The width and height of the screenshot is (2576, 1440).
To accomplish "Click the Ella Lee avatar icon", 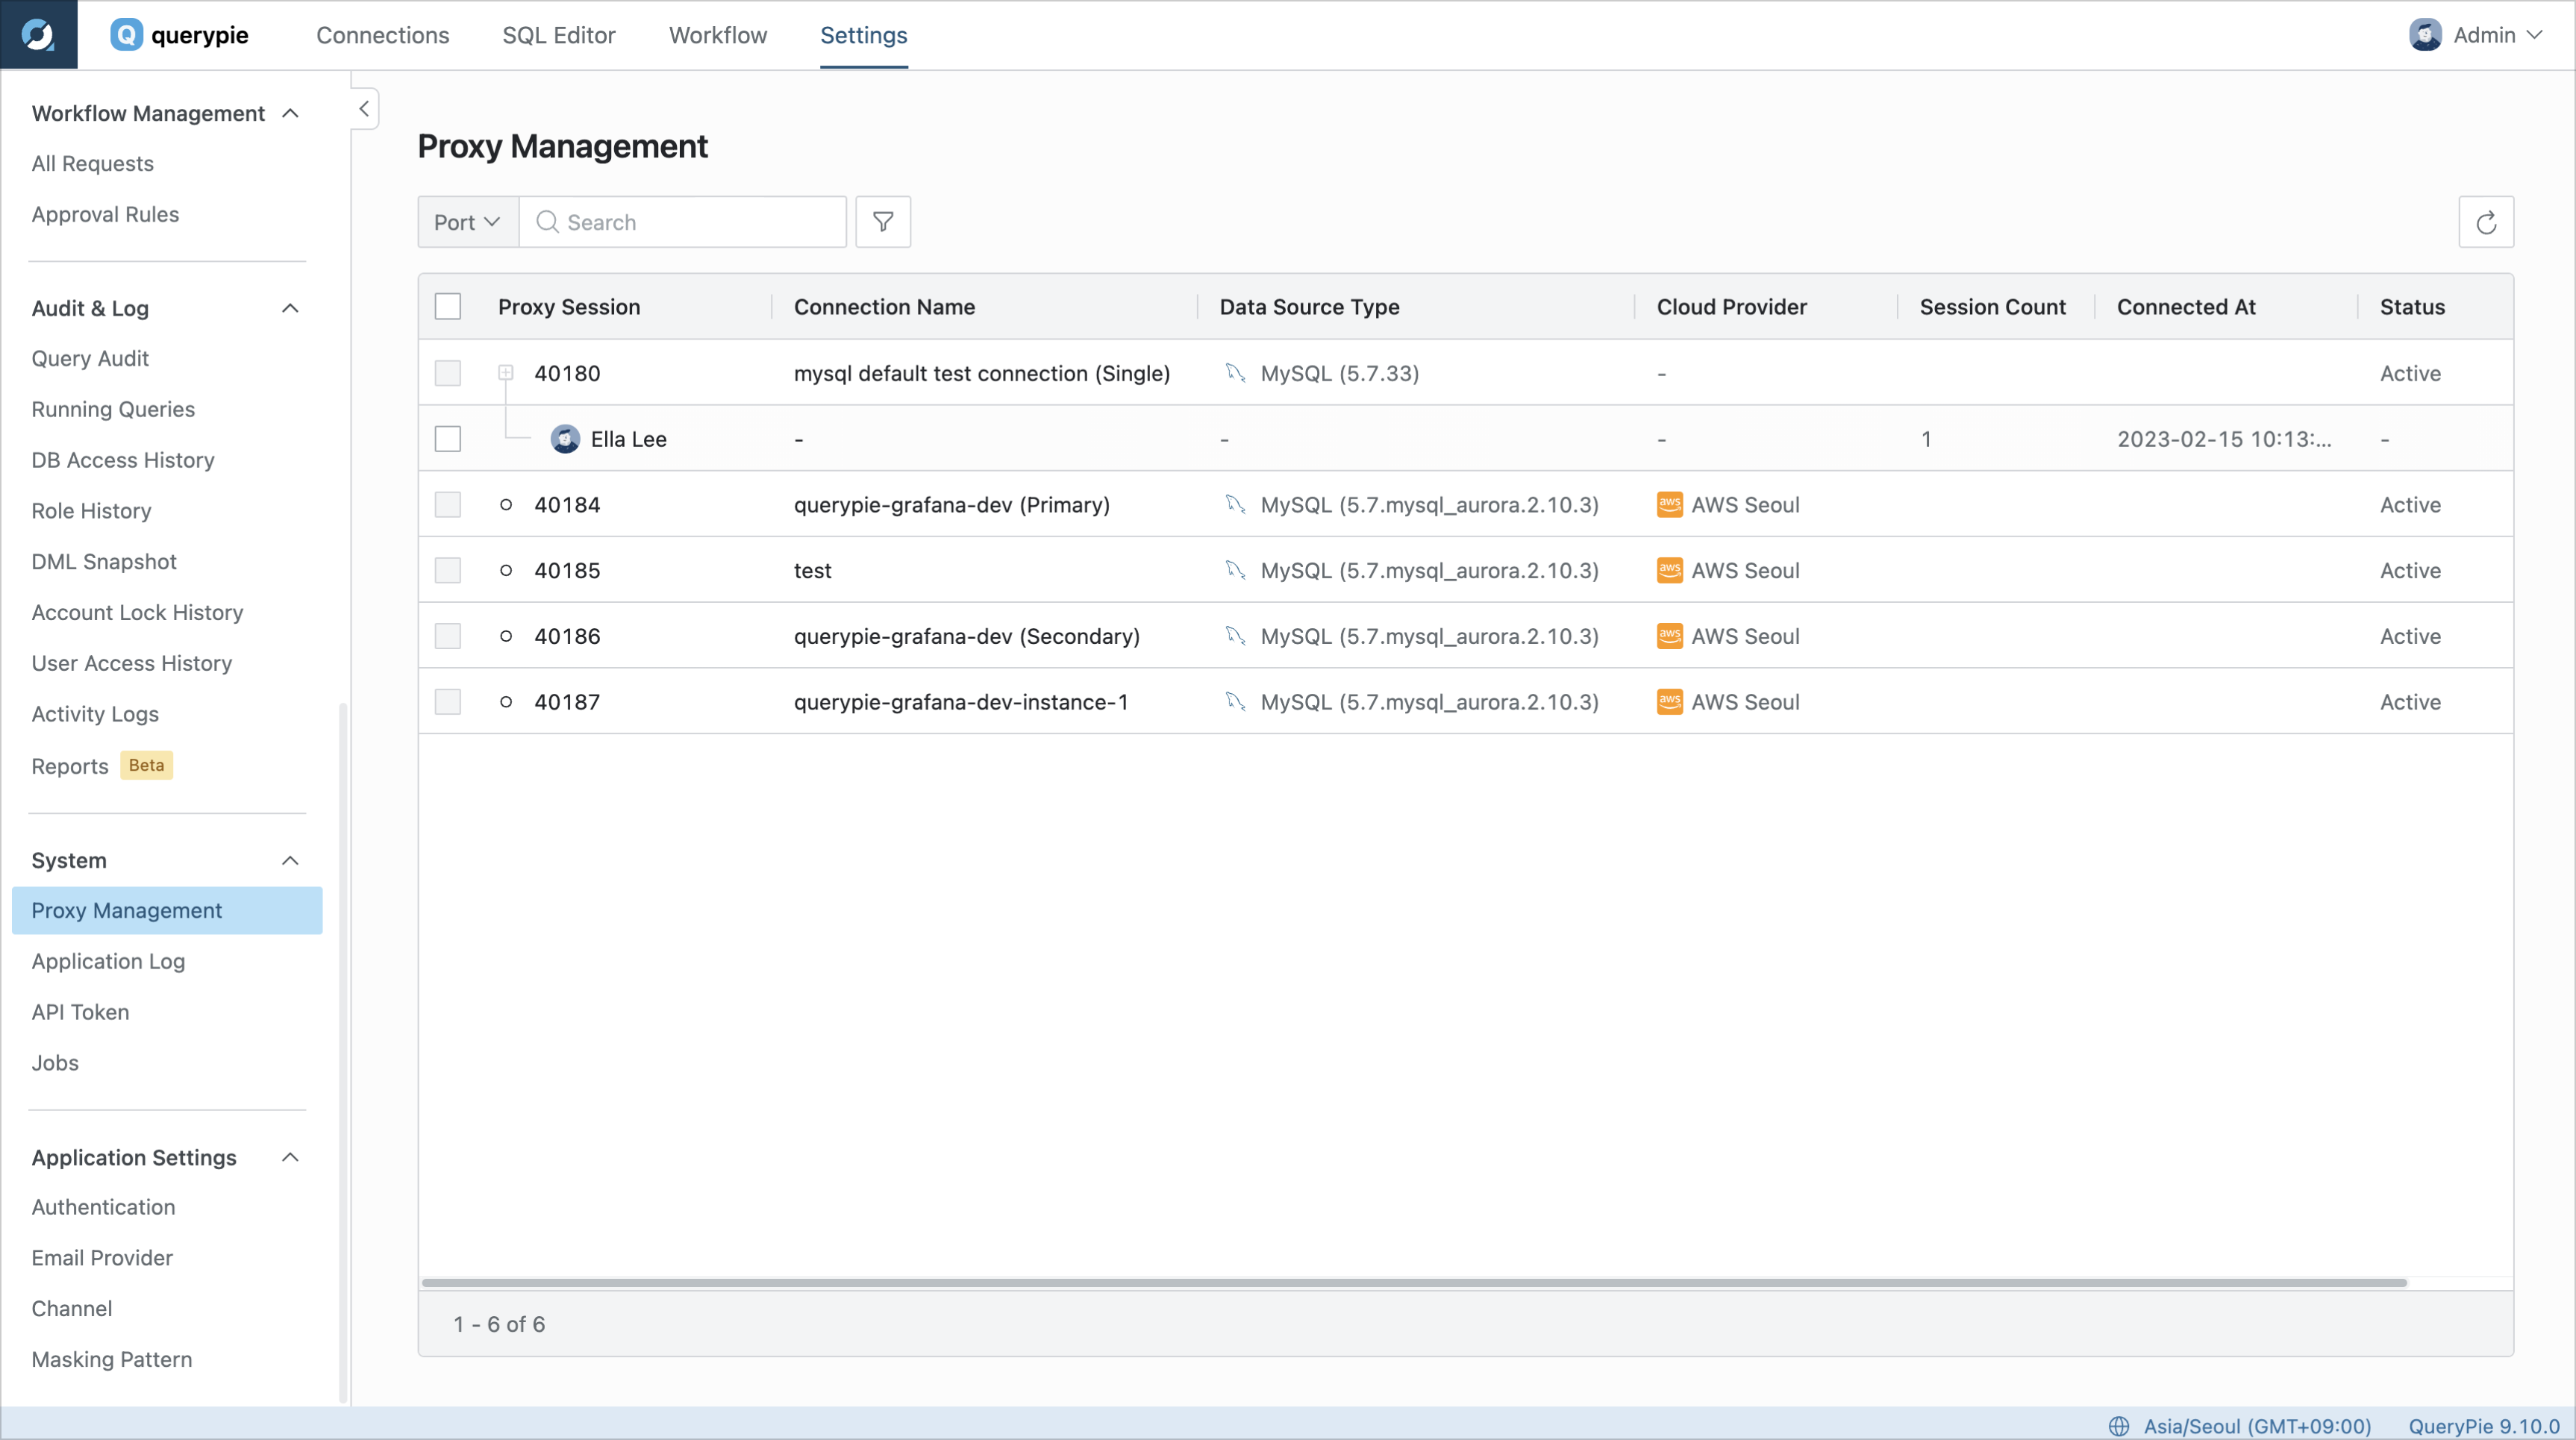I will pyautogui.click(x=565, y=439).
